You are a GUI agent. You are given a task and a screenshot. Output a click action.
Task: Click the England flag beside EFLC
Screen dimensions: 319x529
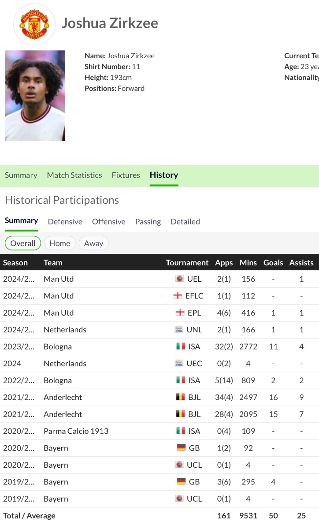[x=178, y=296]
